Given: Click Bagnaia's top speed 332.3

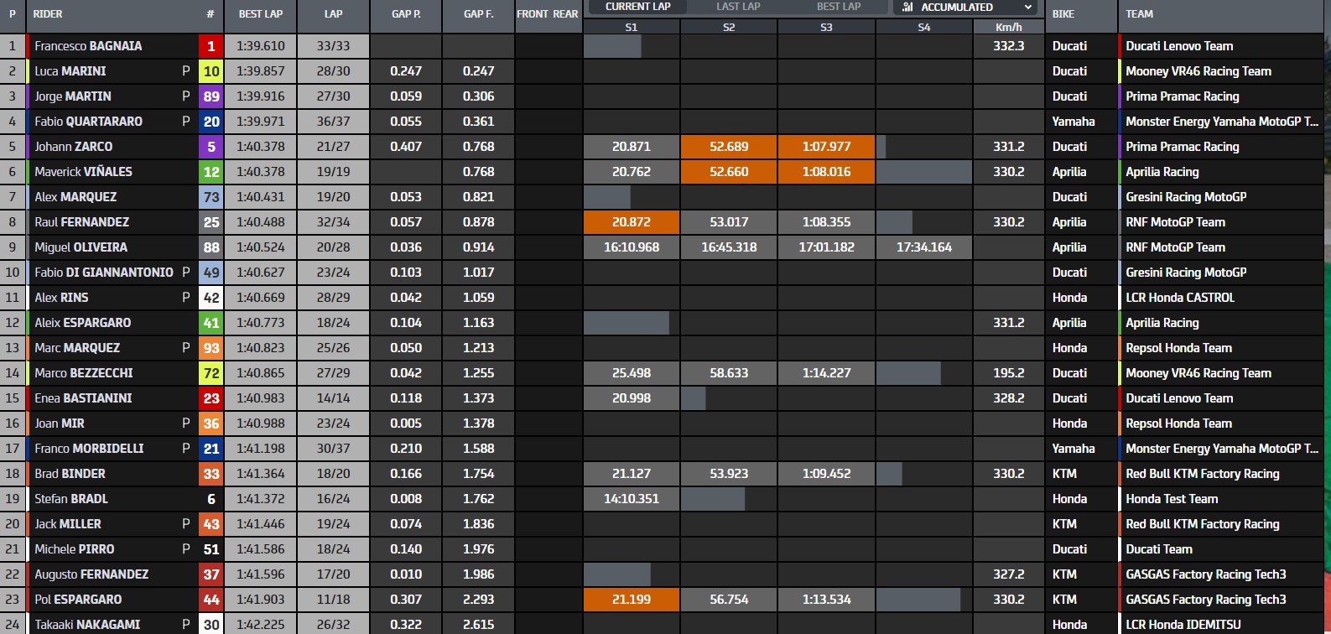Looking at the screenshot, I should pyautogui.click(x=1008, y=46).
